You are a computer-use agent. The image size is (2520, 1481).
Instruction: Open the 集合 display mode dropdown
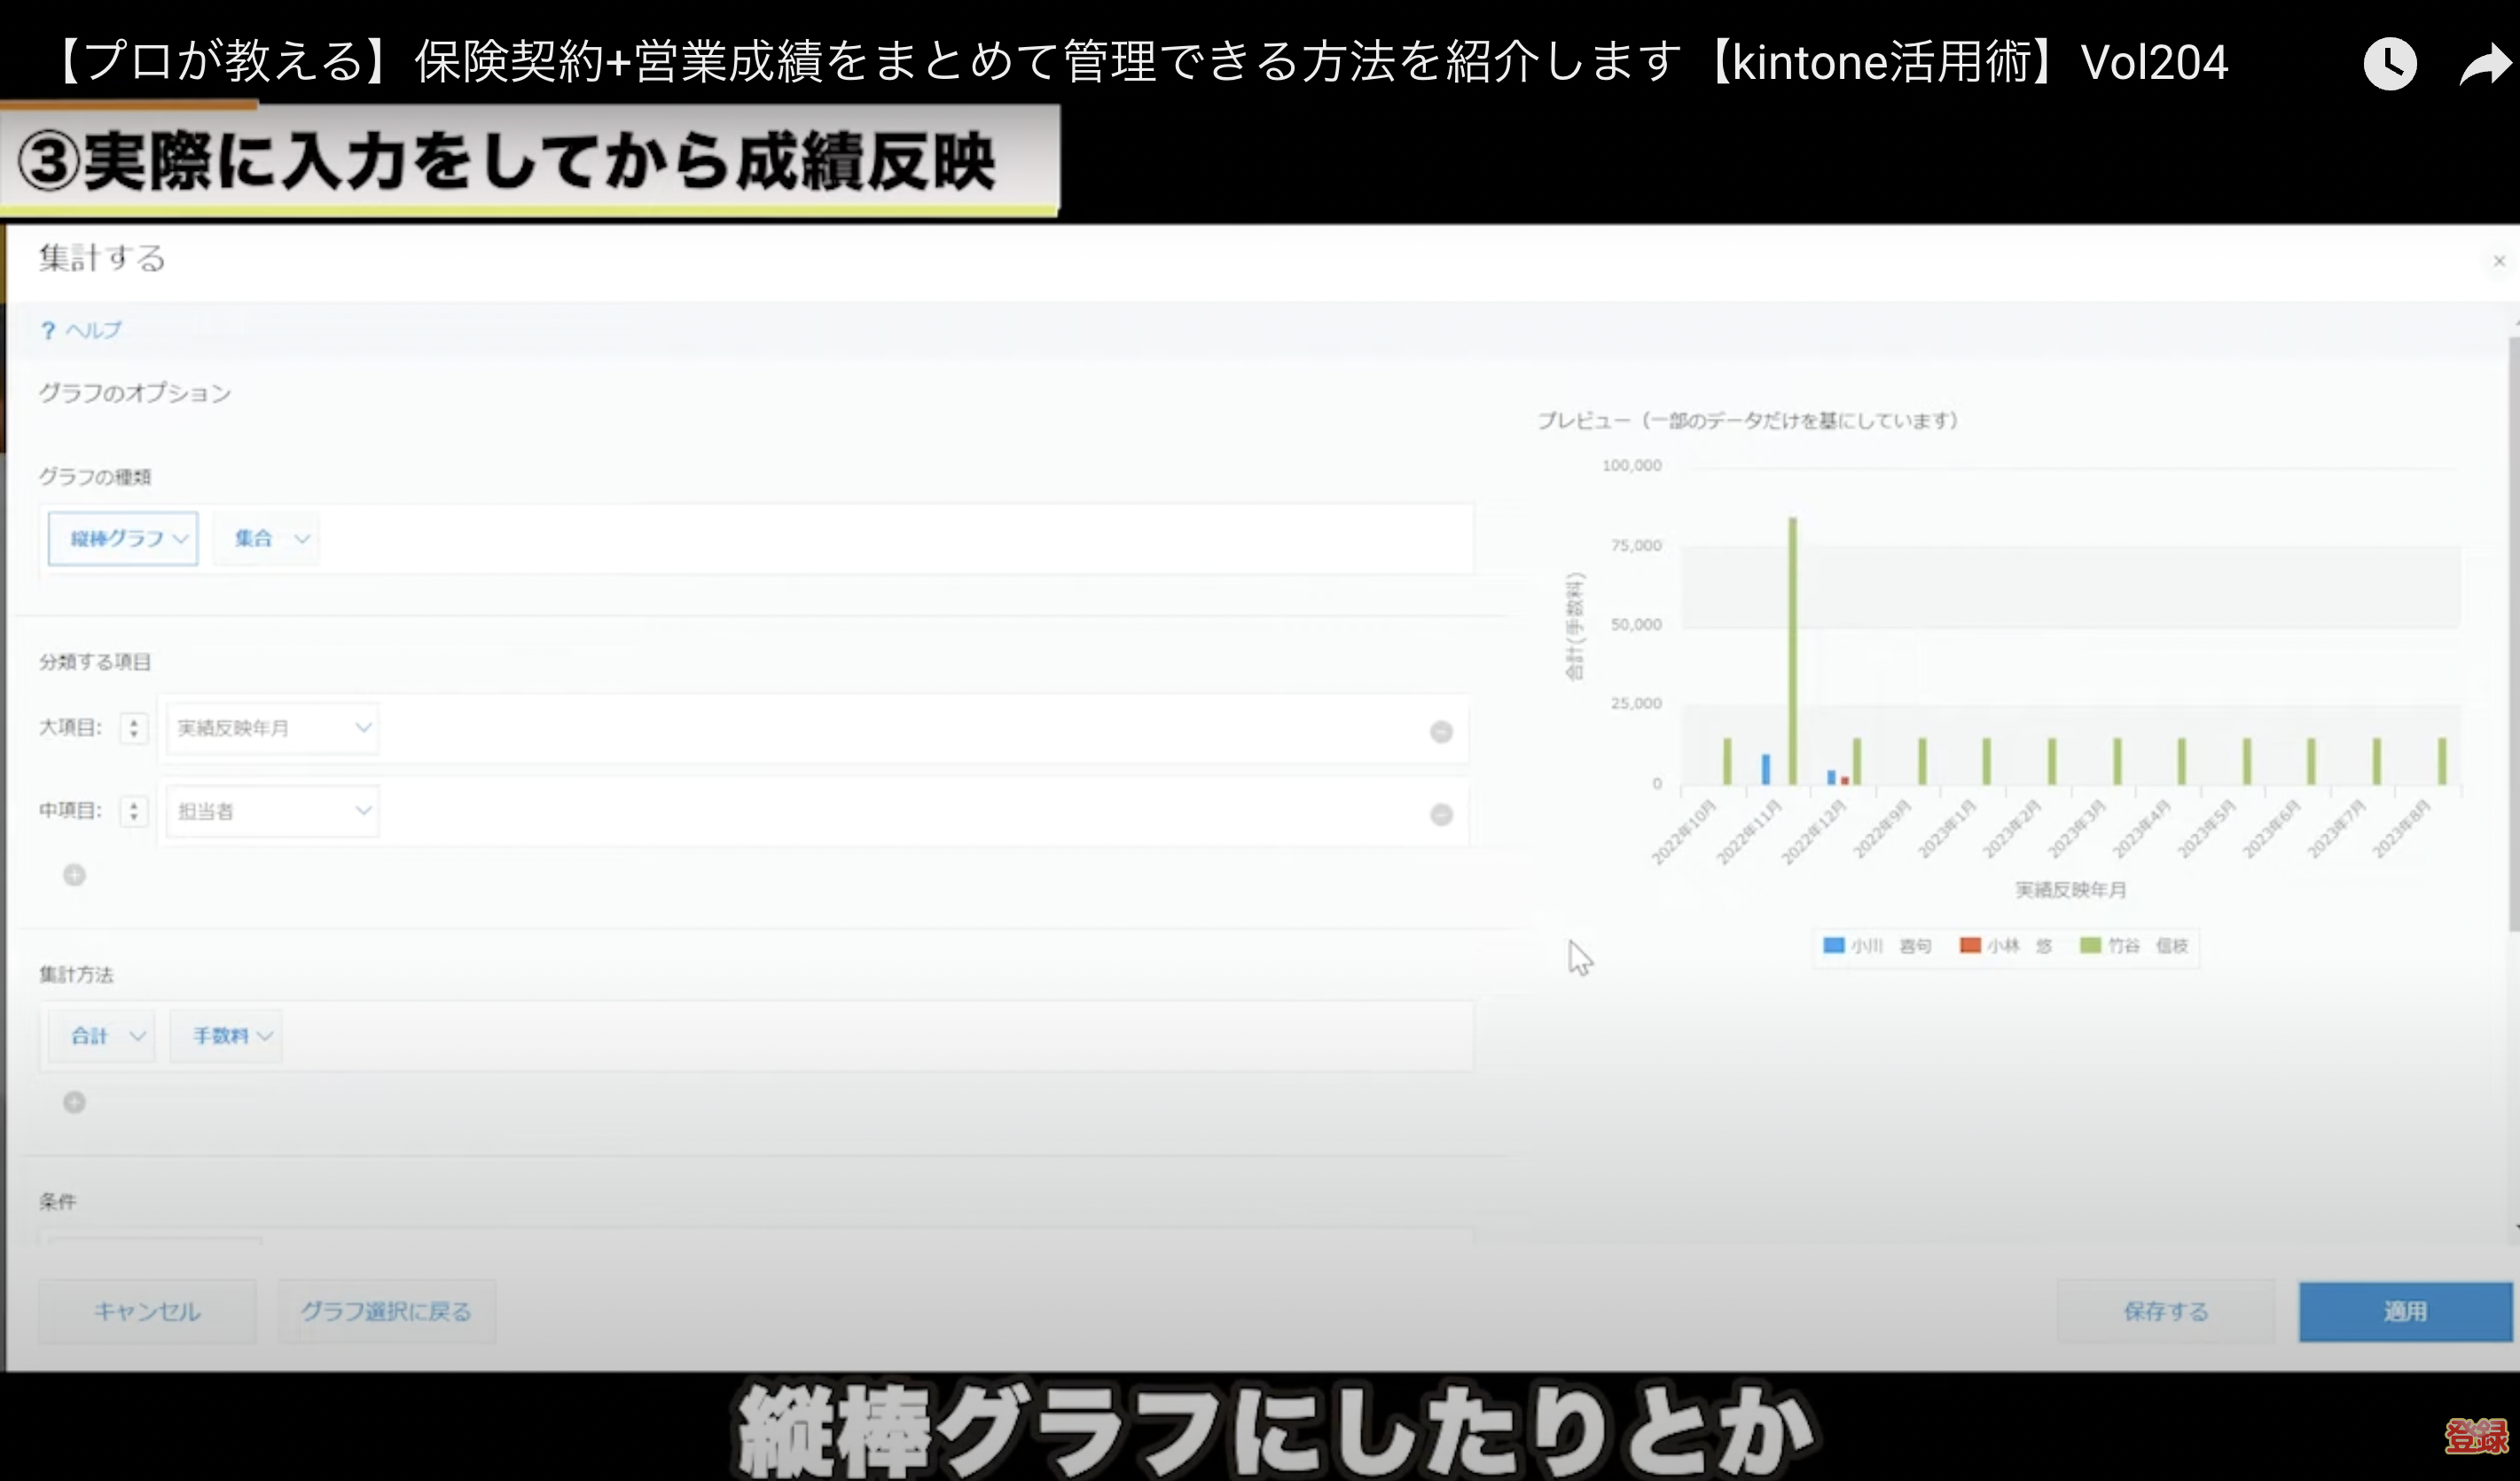pos(268,539)
